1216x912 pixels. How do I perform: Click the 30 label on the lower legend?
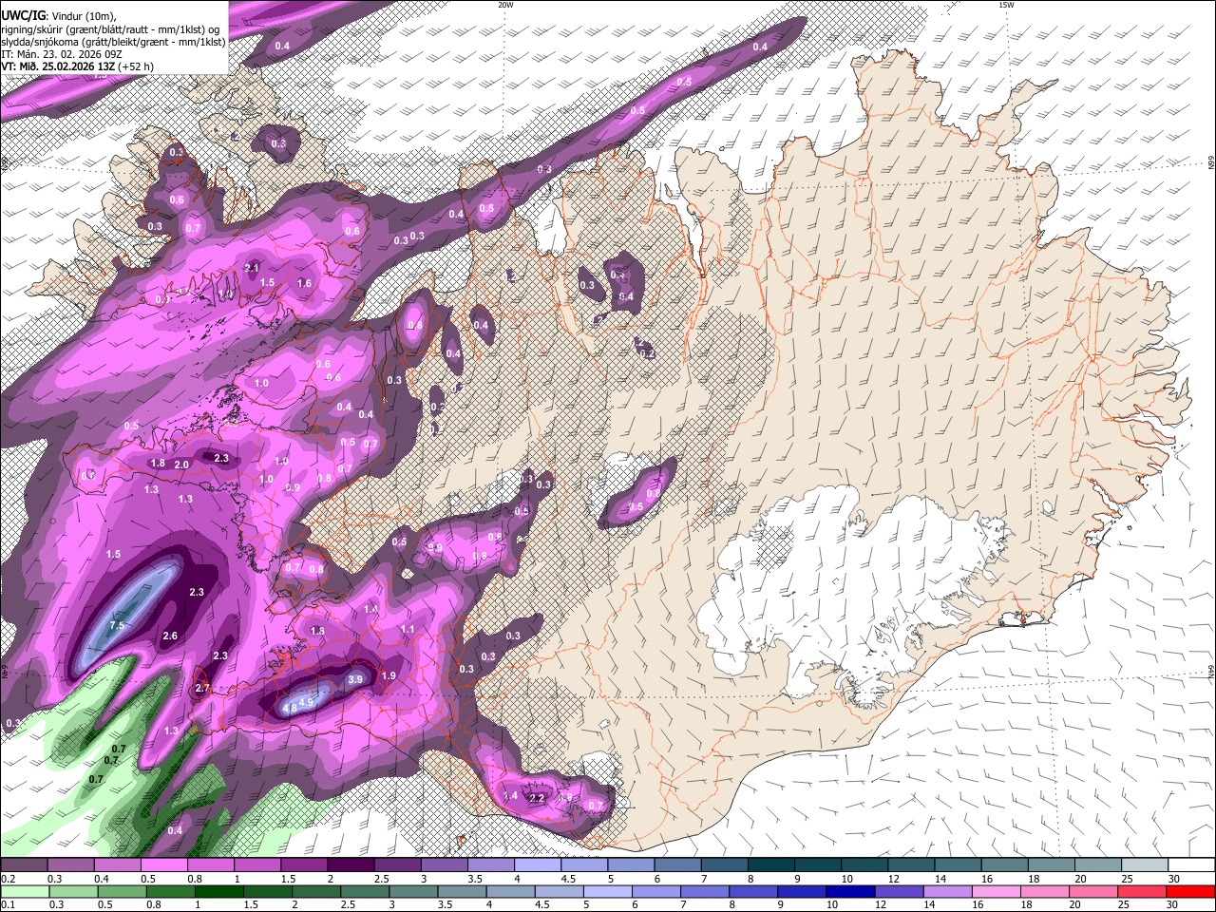point(1171,903)
